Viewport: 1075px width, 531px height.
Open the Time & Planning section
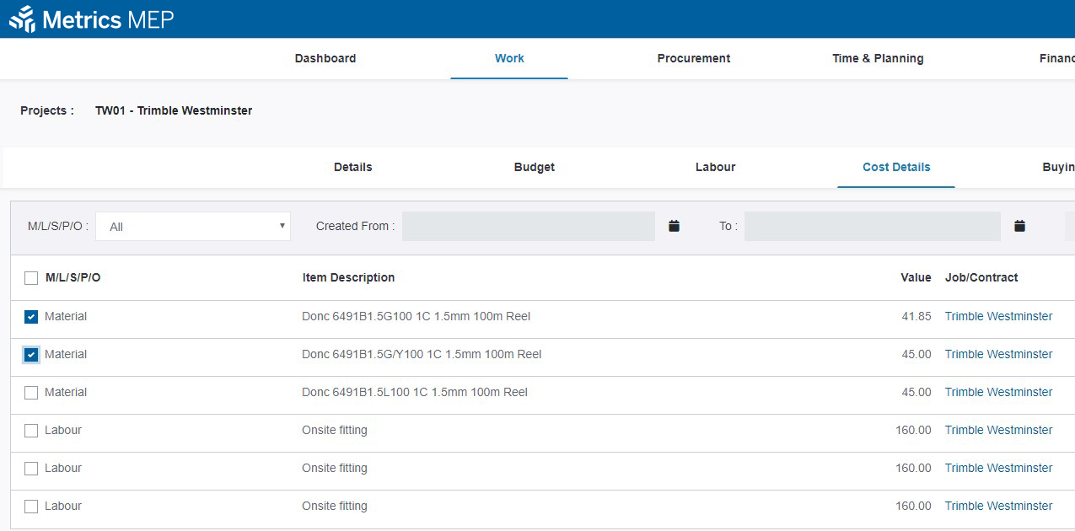(x=878, y=58)
